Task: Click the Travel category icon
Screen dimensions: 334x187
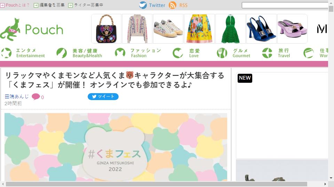Action: tap(267, 53)
